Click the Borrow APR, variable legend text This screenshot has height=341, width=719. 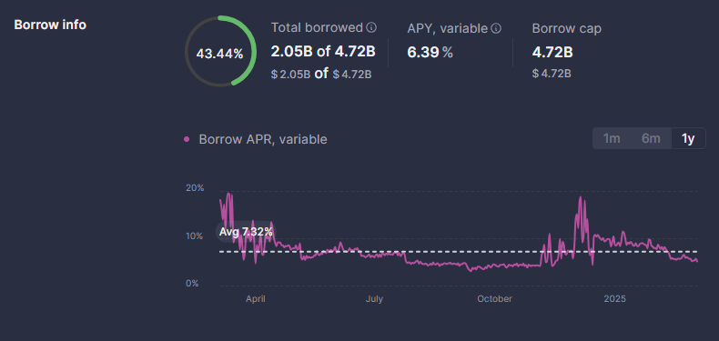pyautogui.click(x=263, y=139)
